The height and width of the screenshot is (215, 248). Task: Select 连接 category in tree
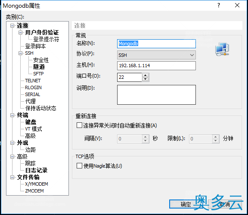coord(23,25)
